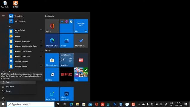
Task: Open the Mail app from the taskbar
Action: pos(90,104)
